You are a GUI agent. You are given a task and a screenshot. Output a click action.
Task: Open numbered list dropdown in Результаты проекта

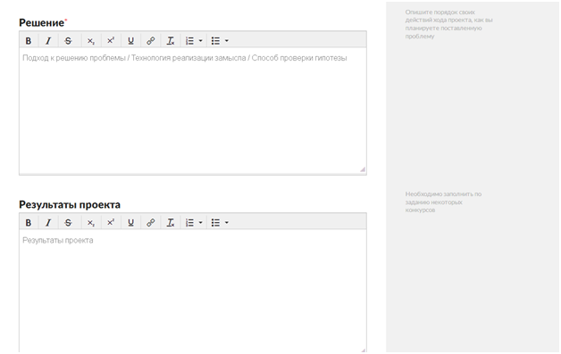point(200,223)
